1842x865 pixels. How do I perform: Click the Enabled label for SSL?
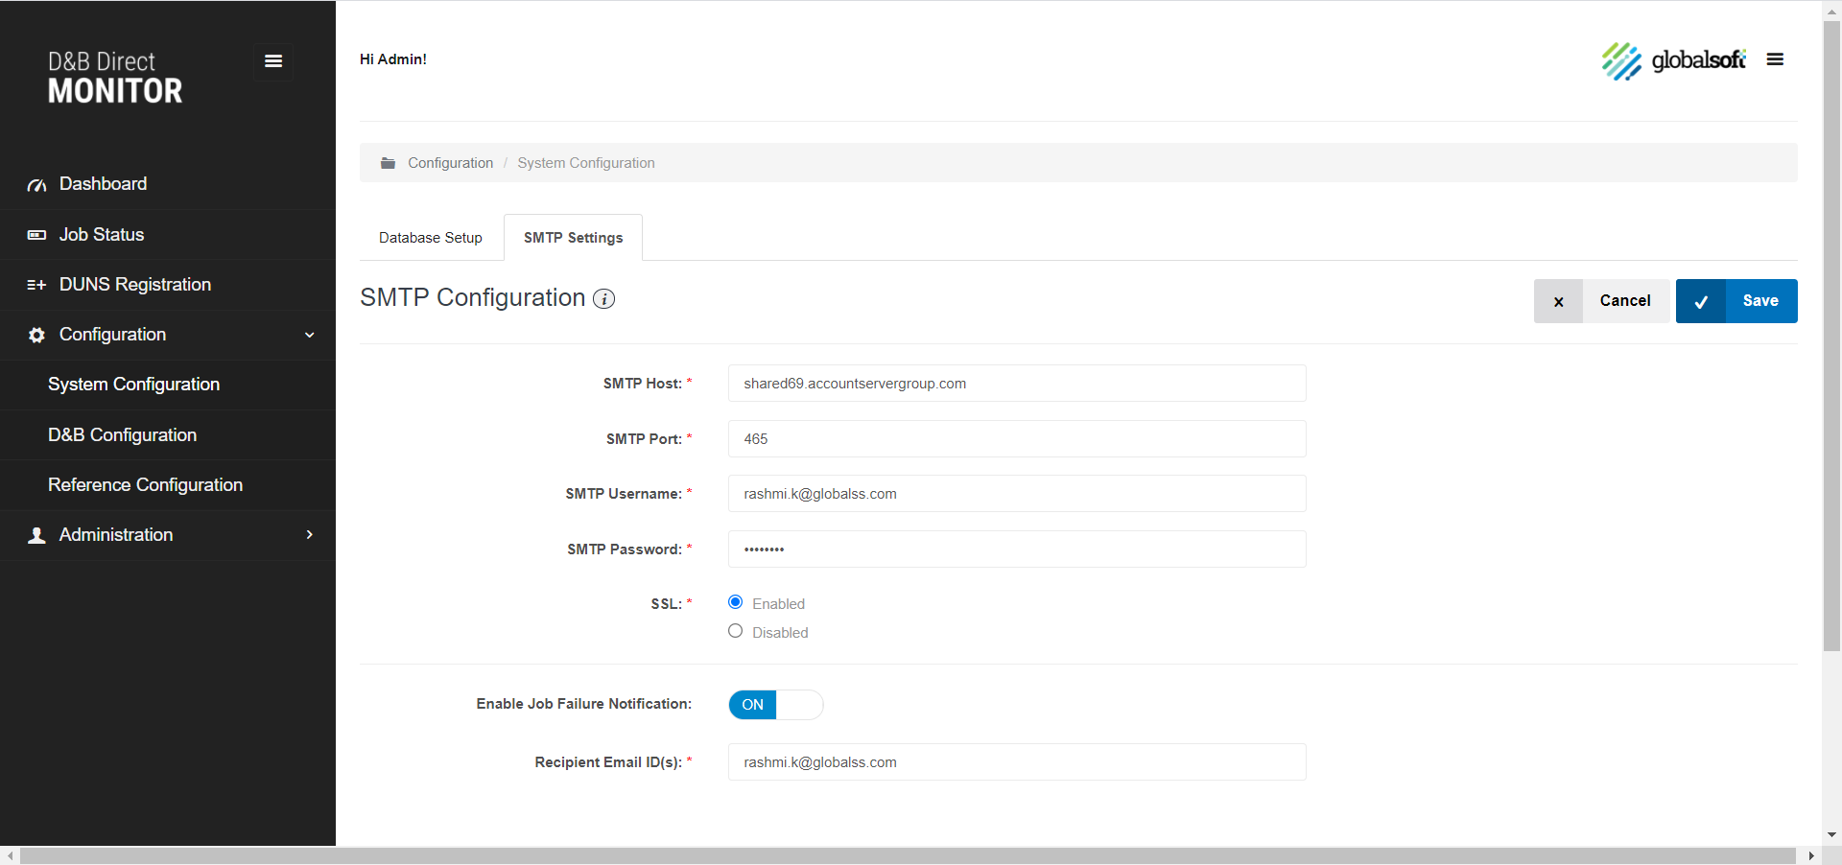778,604
